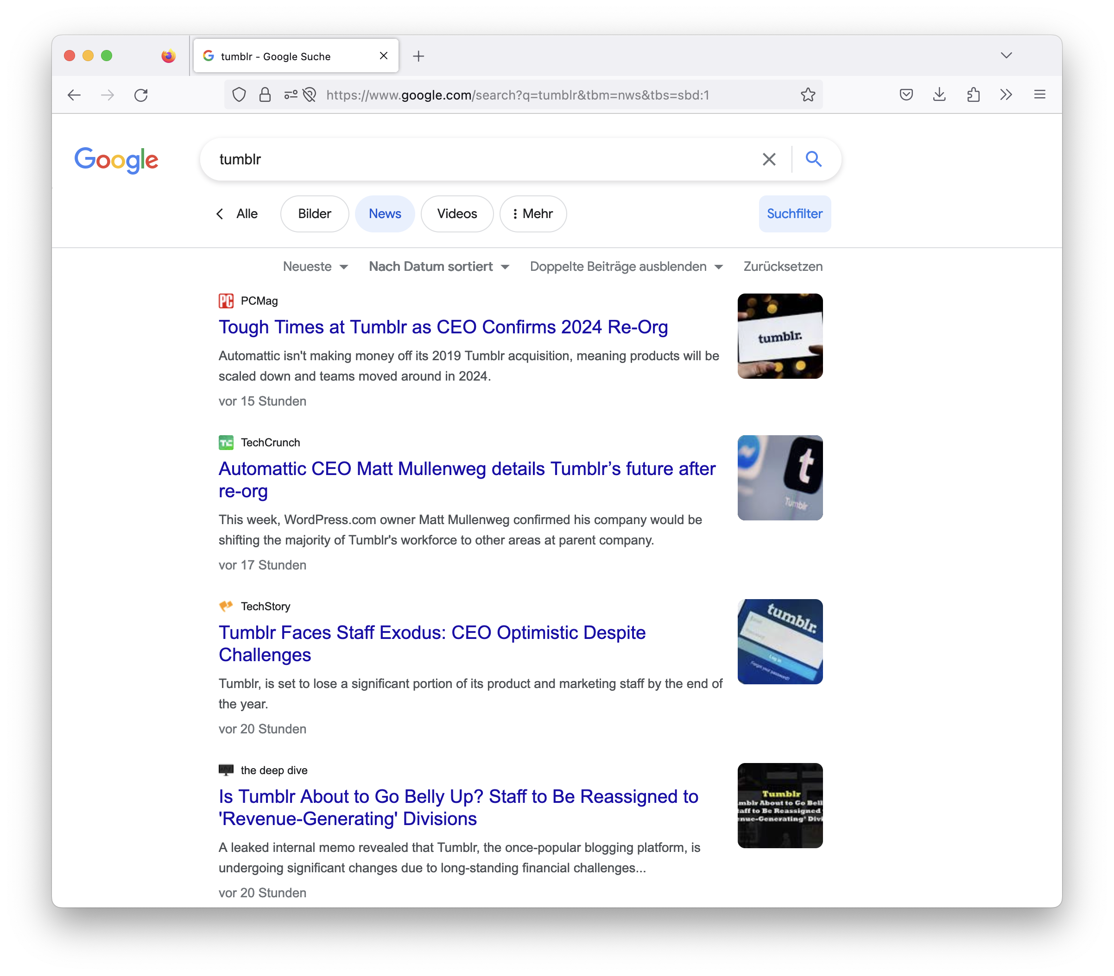Click the Google logo
This screenshot has width=1114, height=976.
(x=116, y=160)
